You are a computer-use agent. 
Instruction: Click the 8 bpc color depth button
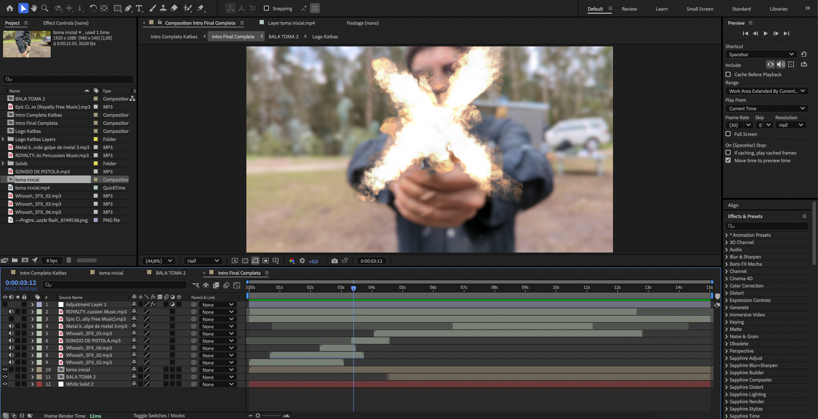click(52, 261)
